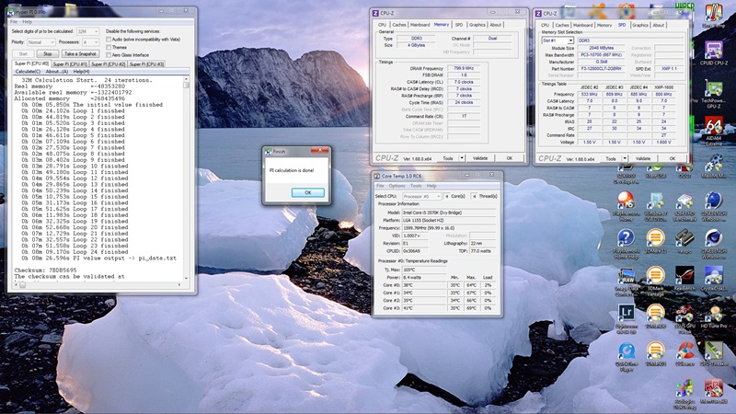Open Core Temp Options menu

(x=397, y=186)
